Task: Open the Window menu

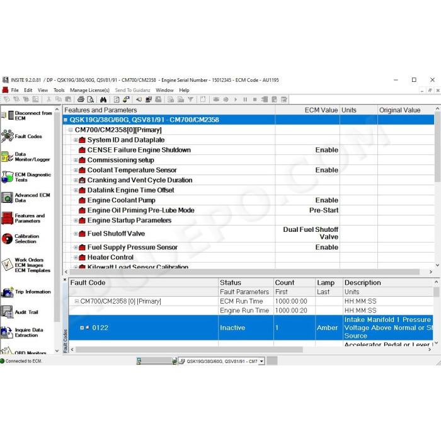Action: [x=164, y=90]
